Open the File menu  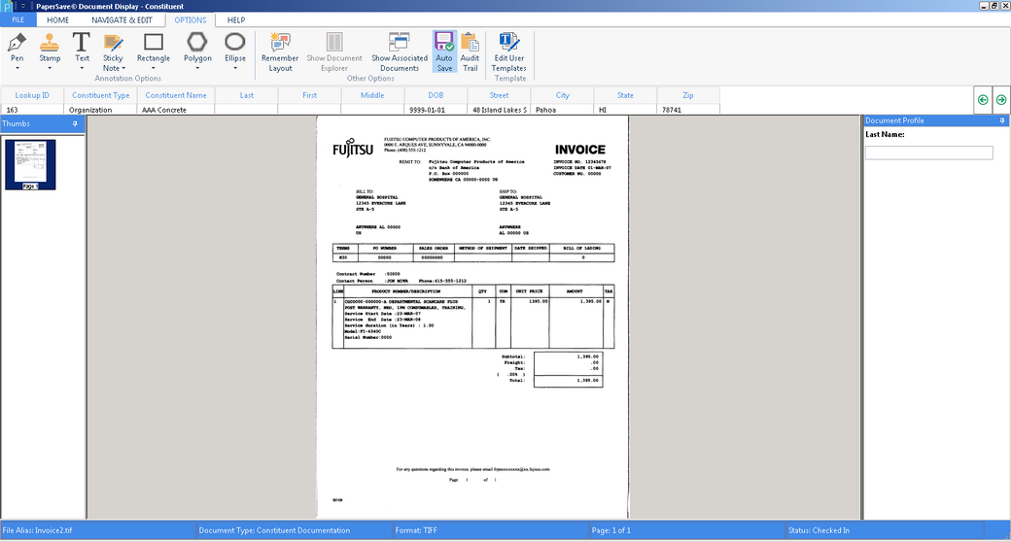tap(17, 19)
